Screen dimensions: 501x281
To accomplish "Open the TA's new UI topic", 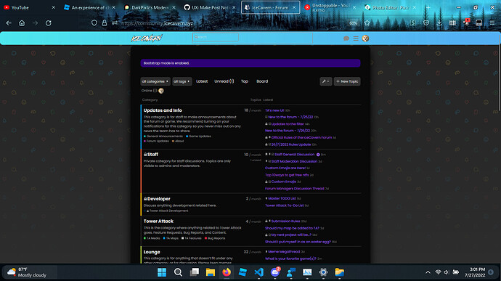I will pyautogui.click(x=274, y=110).
